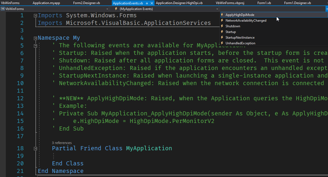Click the event icon beside ApplyHighDpiMode
Image resolution: width=328 pixels, height=177 pixels.
click(222, 15)
